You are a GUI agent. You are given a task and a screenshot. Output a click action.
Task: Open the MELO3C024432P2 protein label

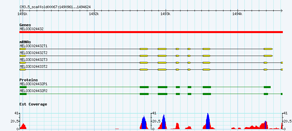[33, 91]
